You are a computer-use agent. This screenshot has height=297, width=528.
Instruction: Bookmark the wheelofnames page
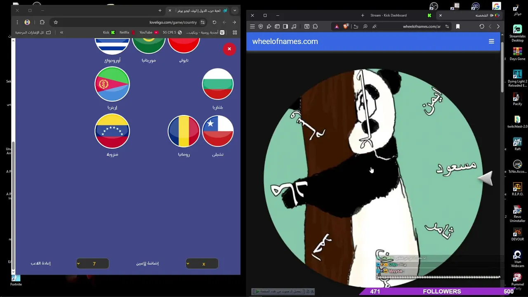click(x=458, y=26)
